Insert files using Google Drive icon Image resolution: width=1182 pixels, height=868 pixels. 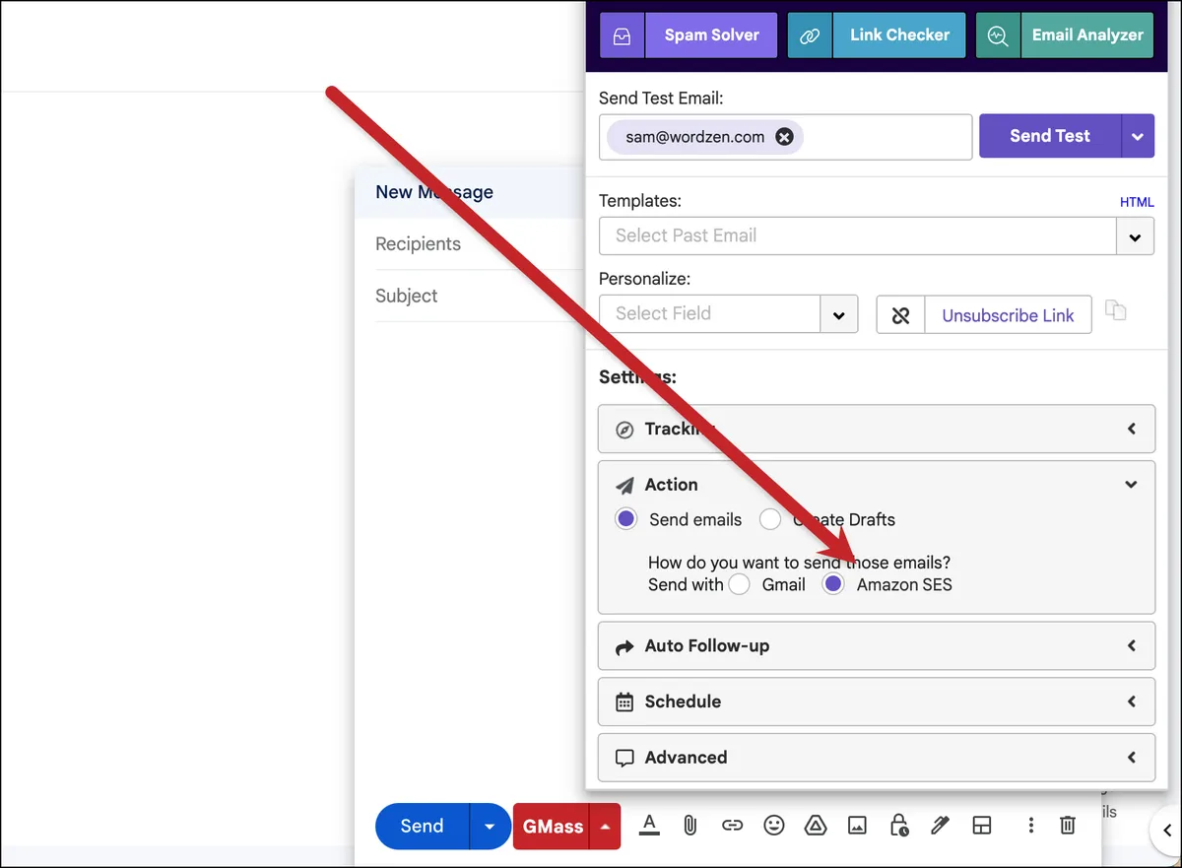[816, 826]
